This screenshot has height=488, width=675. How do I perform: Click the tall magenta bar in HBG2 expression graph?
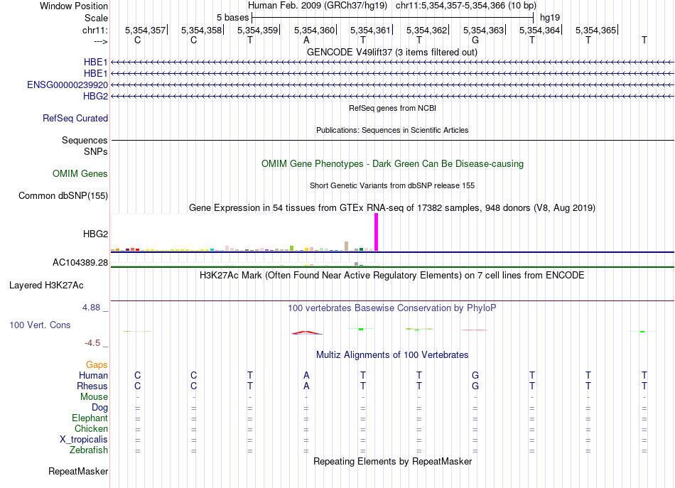377,232
